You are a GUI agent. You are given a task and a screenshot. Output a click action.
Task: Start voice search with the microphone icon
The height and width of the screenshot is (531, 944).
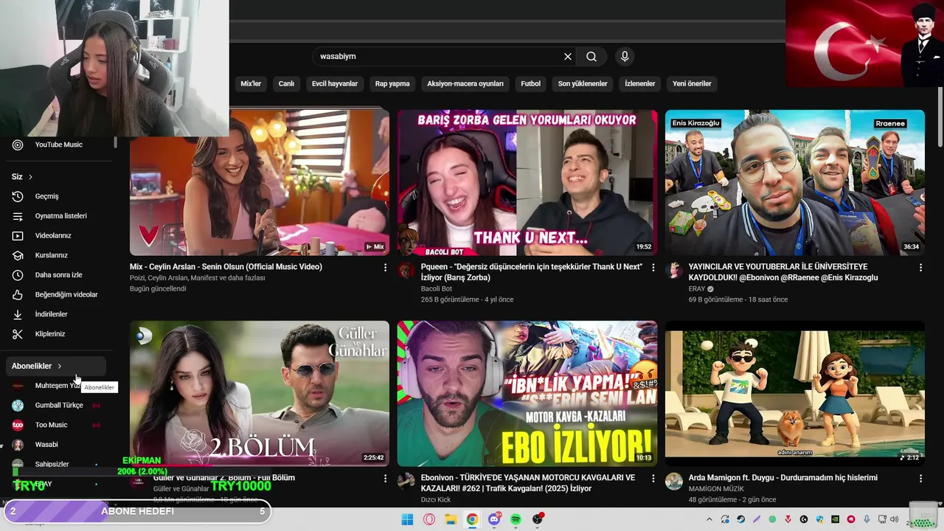pos(625,56)
